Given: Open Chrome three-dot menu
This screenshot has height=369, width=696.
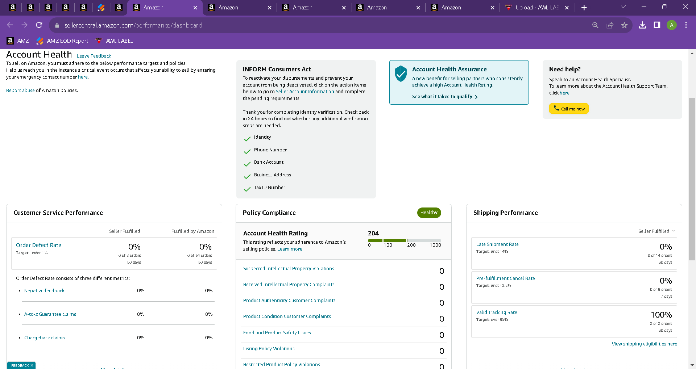Looking at the screenshot, I should click(686, 25).
